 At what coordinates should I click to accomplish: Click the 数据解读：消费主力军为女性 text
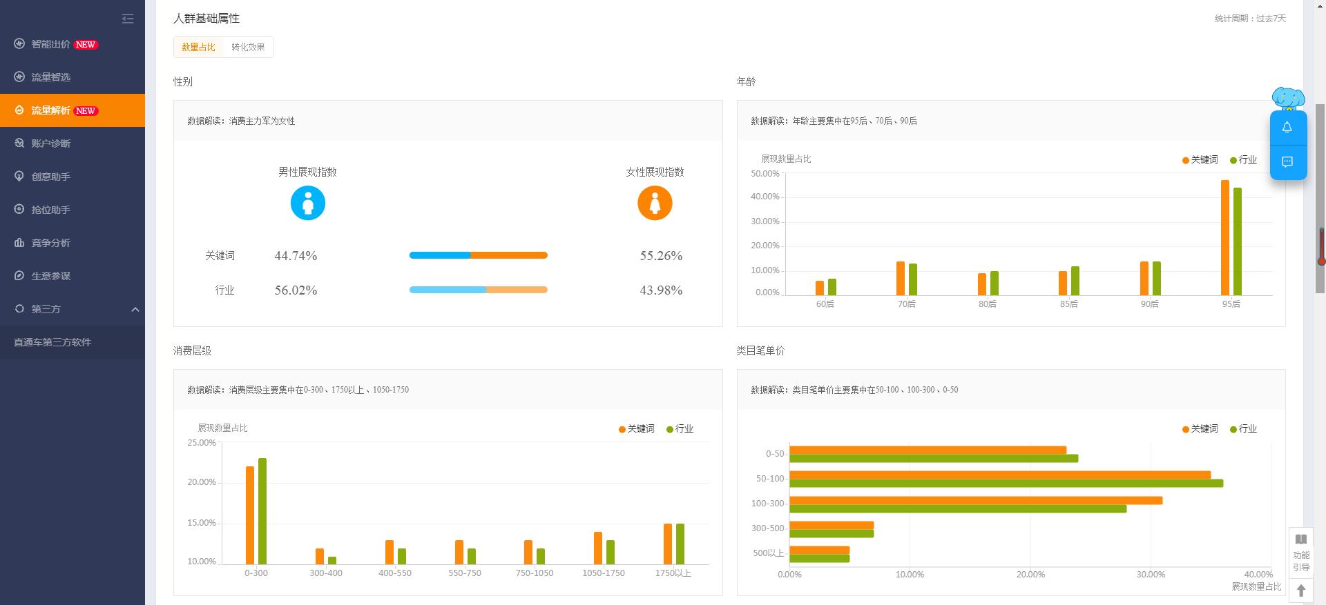(x=241, y=121)
